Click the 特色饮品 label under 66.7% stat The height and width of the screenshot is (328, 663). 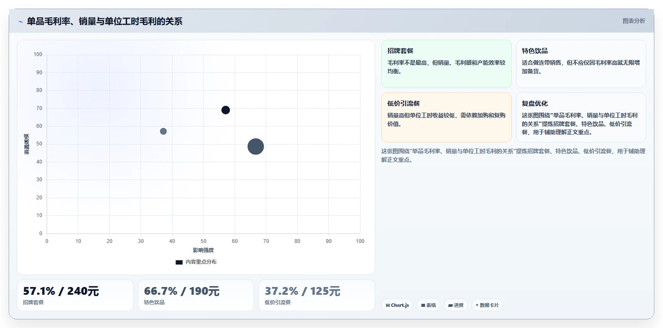[154, 303]
